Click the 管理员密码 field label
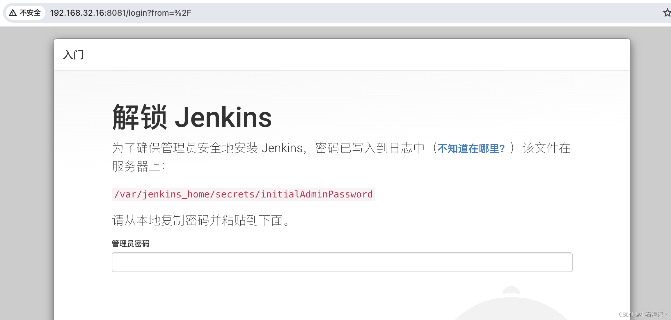 coord(131,244)
